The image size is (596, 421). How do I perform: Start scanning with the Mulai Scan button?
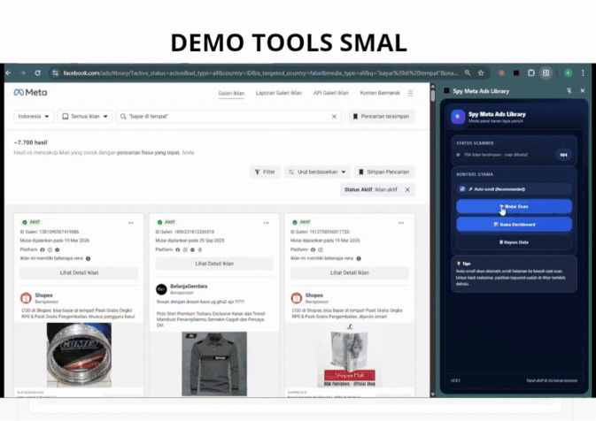tap(514, 206)
